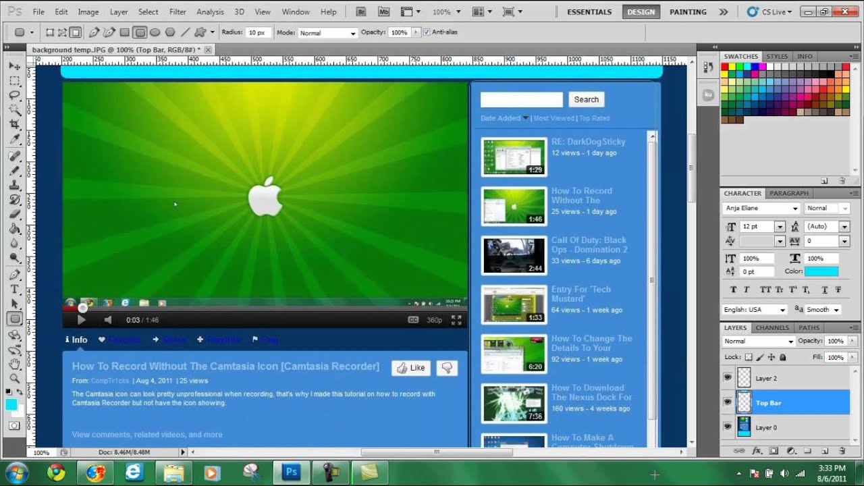Select the Lasso tool

point(14,96)
